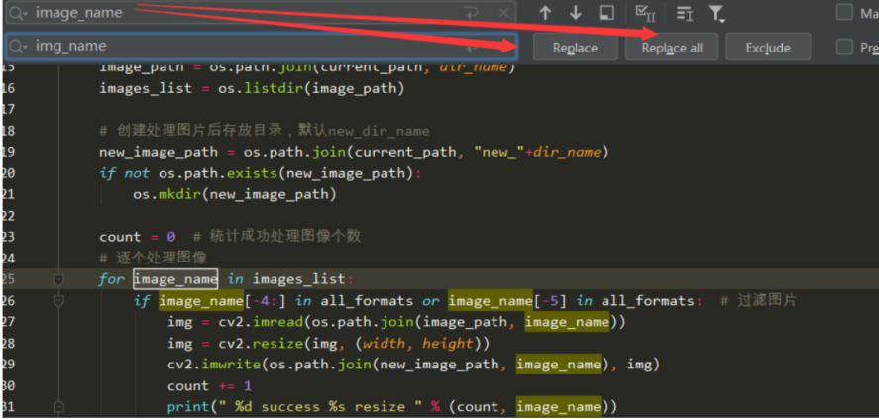Click the Replace all button

pyautogui.click(x=672, y=48)
